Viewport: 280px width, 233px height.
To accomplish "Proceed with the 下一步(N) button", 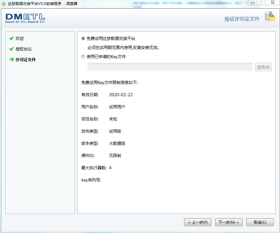I will click(x=229, y=222).
